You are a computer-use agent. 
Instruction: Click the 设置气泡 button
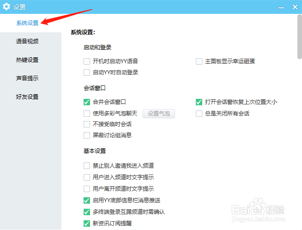(159, 114)
